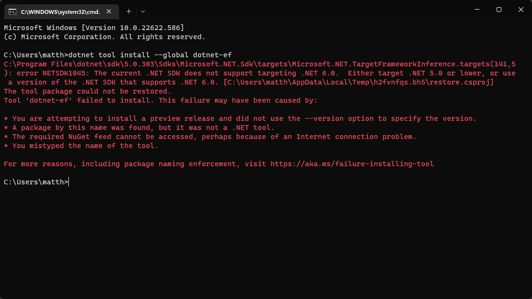Close the cmd.exe tab
The height and width of the screenshot is (299, 532).
coord(111,11)
